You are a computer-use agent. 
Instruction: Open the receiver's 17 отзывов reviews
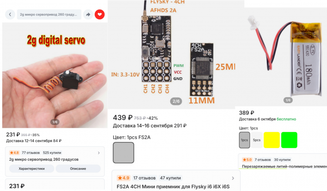[x=145, y=178]
